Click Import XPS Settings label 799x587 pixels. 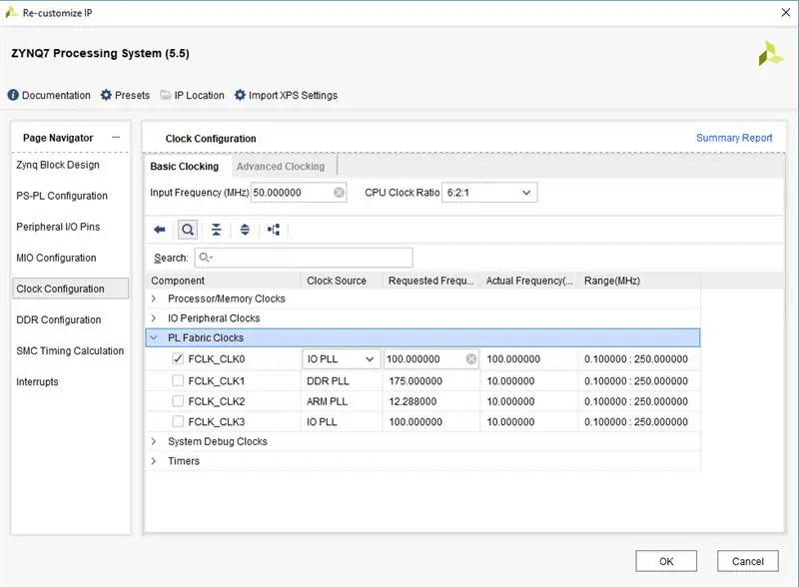[x=293, y=95]
